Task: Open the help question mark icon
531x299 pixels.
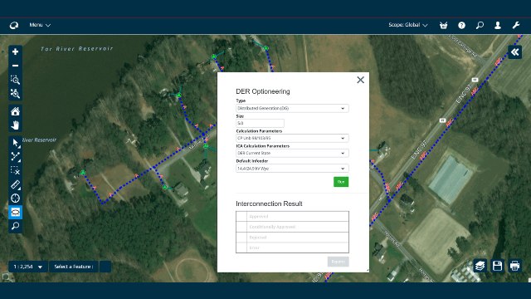Action: coord(461,26)
